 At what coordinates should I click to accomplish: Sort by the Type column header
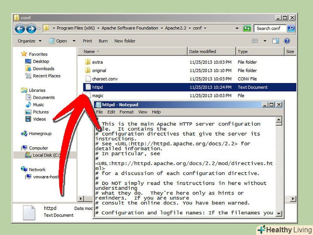260,52
